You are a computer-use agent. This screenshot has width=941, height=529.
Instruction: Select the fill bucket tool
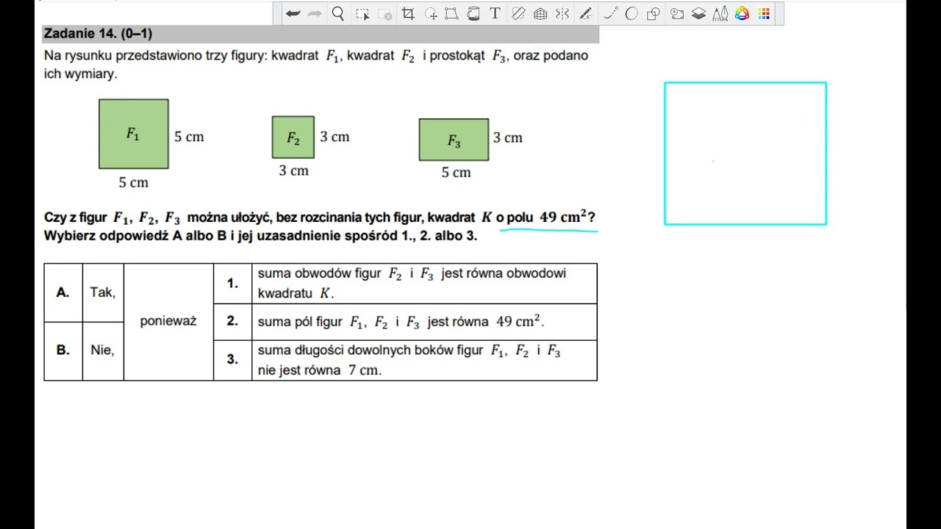[473, 13]
